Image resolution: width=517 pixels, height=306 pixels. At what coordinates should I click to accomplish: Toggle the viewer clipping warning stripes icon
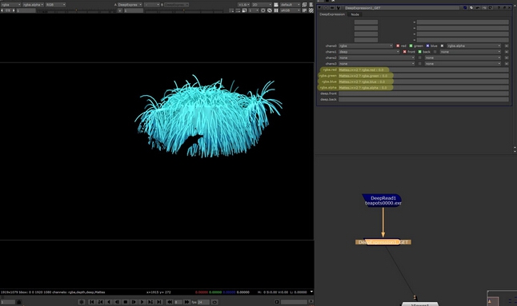[x=311, y=10]
